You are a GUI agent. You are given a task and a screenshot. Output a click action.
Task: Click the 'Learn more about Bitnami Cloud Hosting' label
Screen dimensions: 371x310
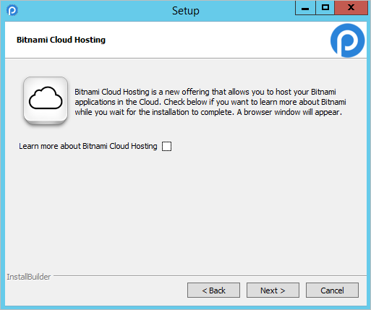[88, 146]
